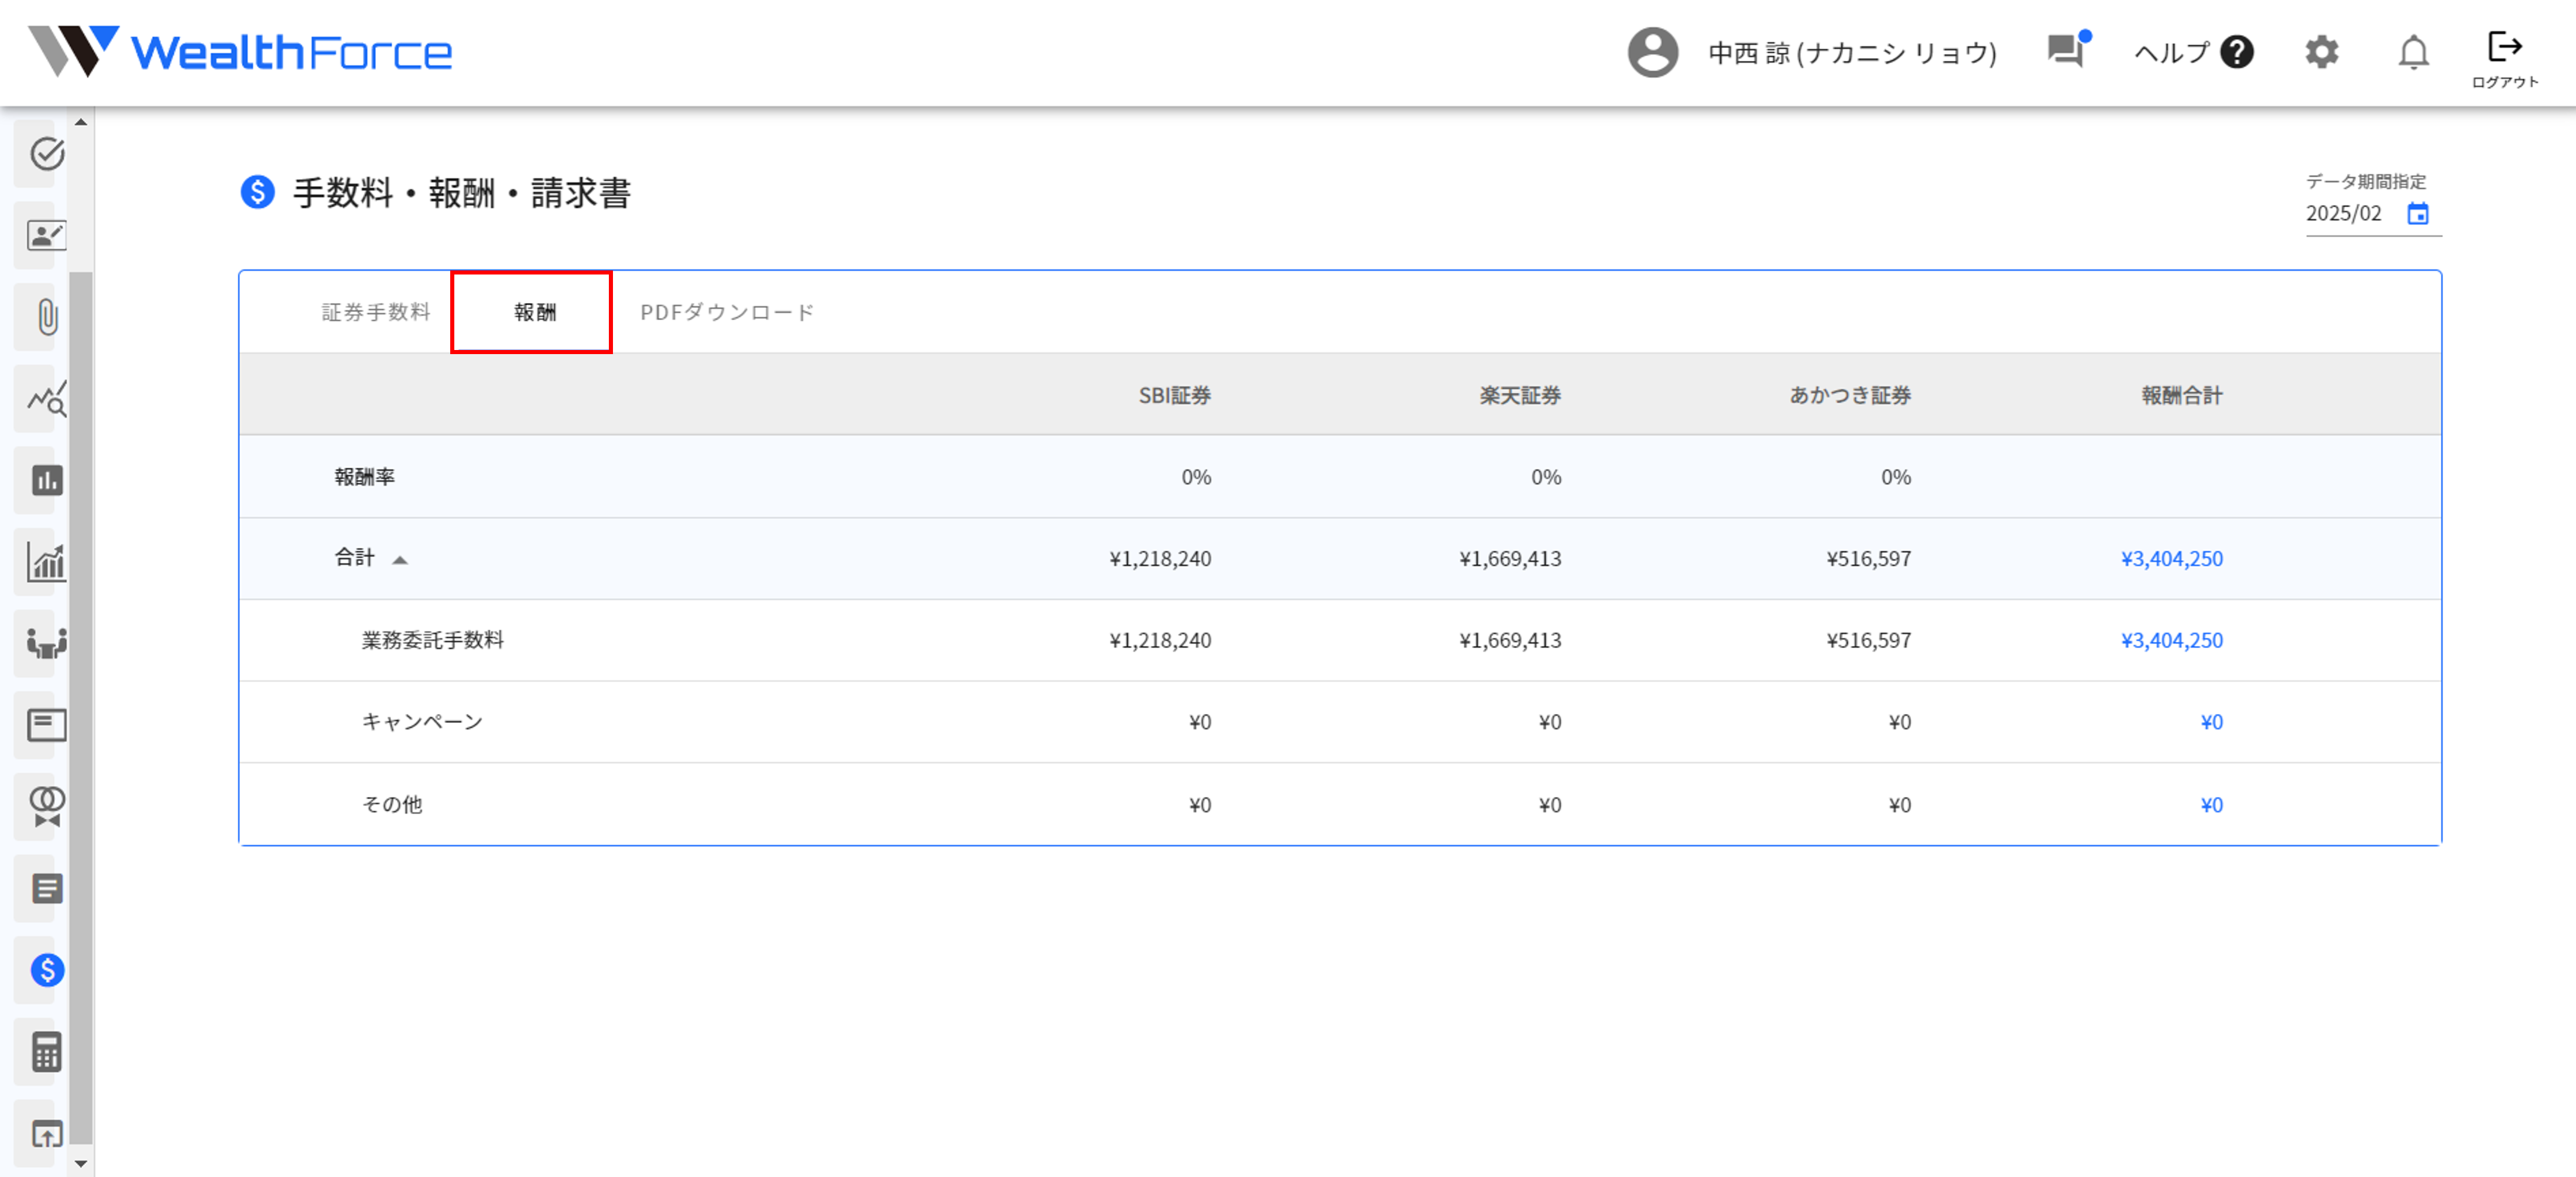This screenshot has height=1177, width=2576.
Task: Click the SBI証券 column header
Action: click(1174, 396)
